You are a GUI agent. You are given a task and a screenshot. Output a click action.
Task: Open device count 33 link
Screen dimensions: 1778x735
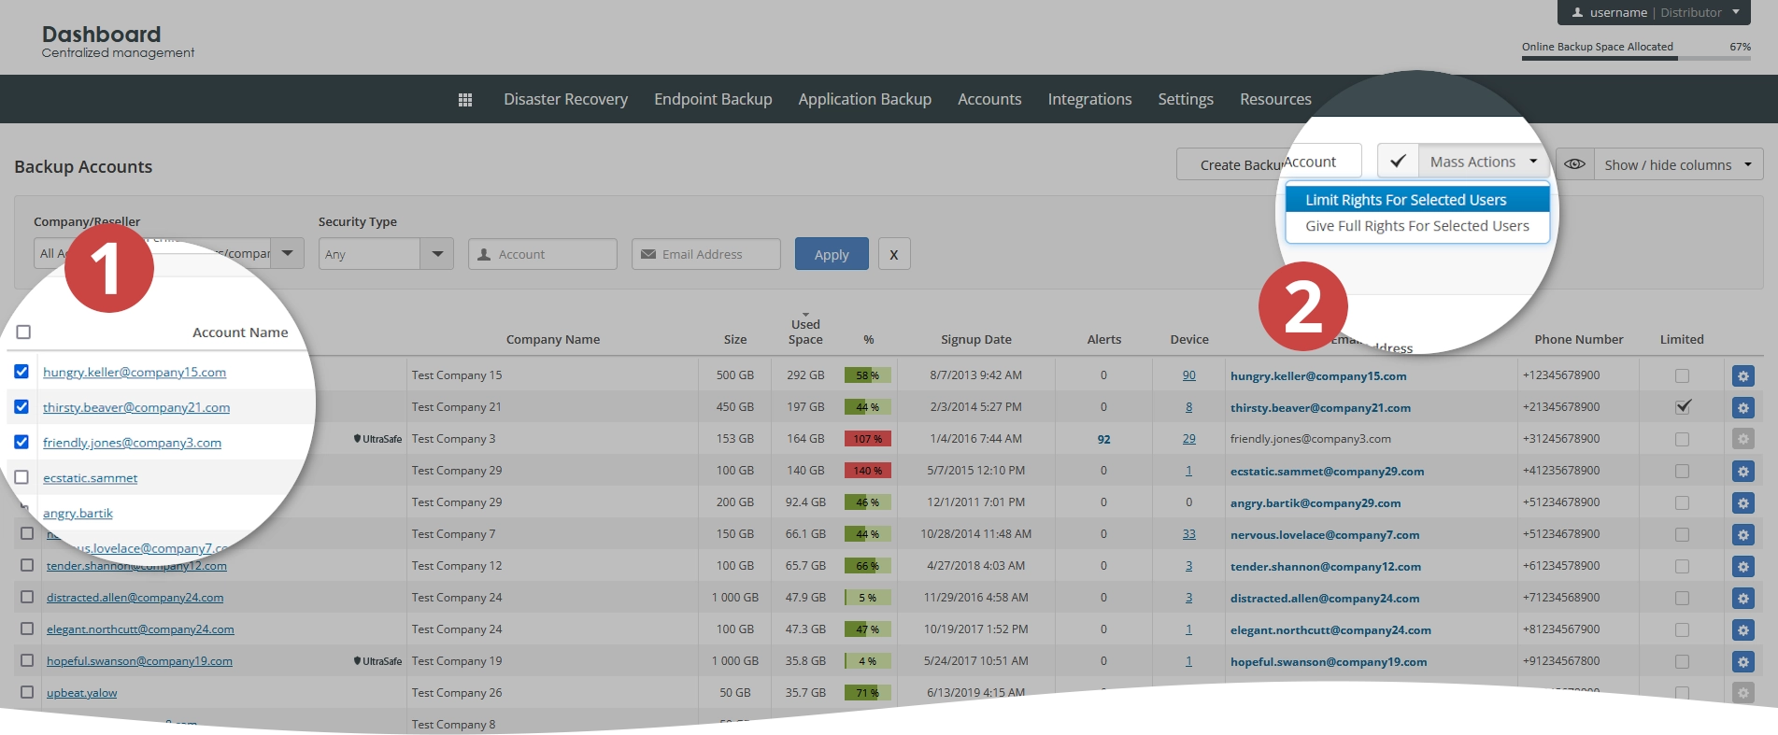point(1188,534)
